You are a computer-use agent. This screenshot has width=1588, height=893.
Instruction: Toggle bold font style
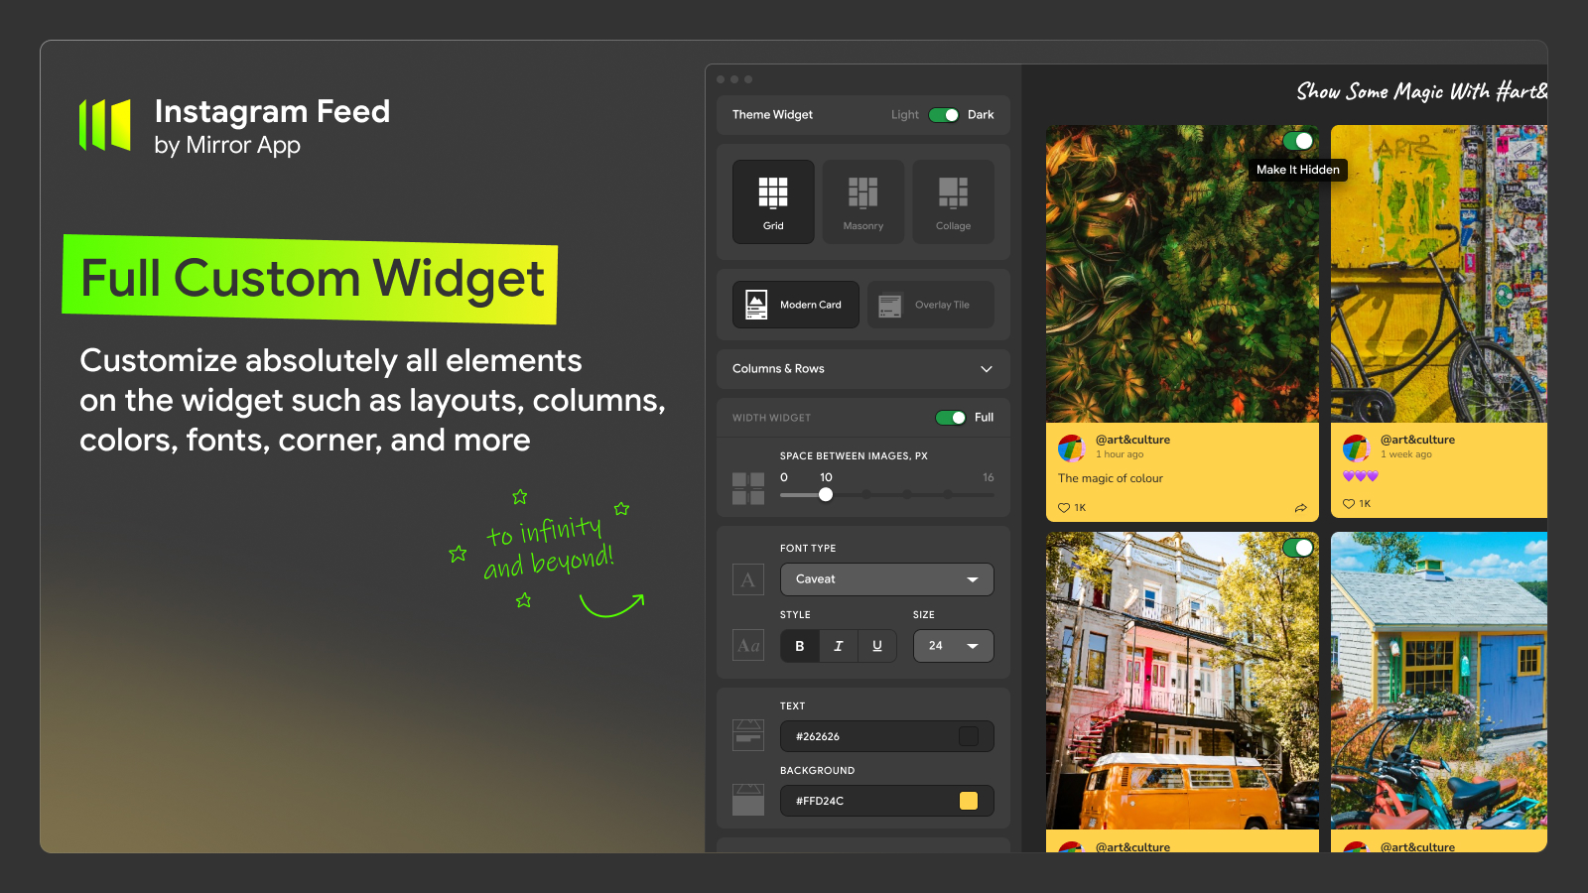click(x=800, y=646)
